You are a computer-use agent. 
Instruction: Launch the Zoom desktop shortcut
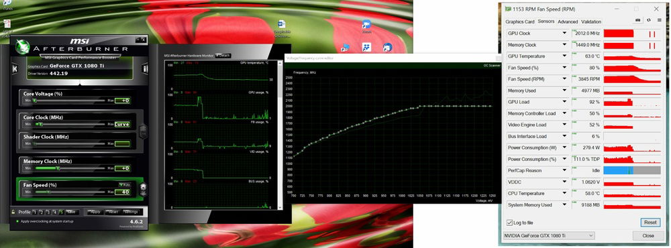(366, 27)
